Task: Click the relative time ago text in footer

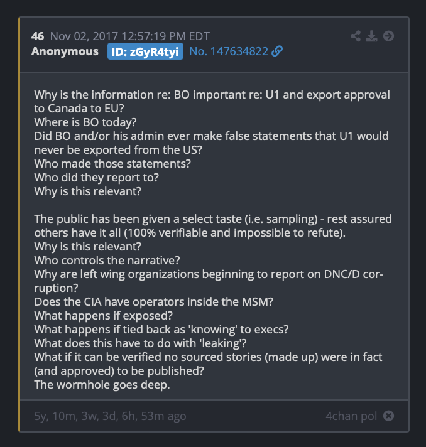Action: point(110,416)
